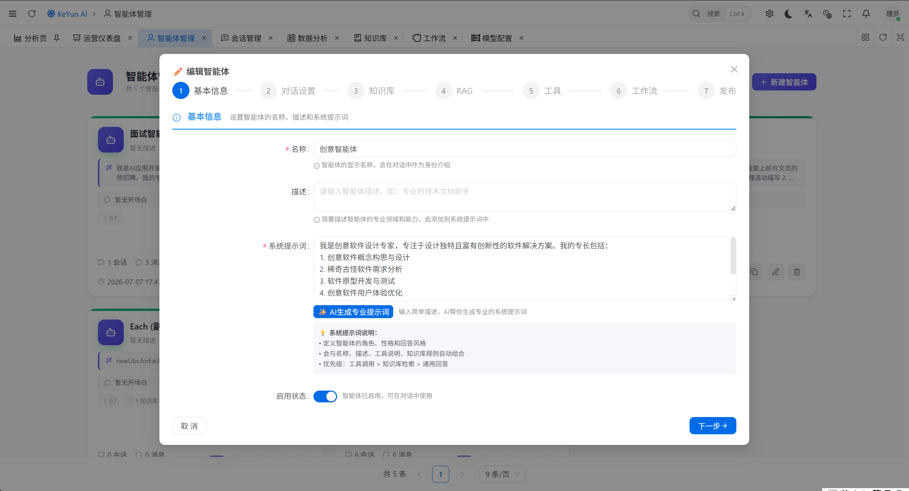Click the language translation icon

pos(808,14)
